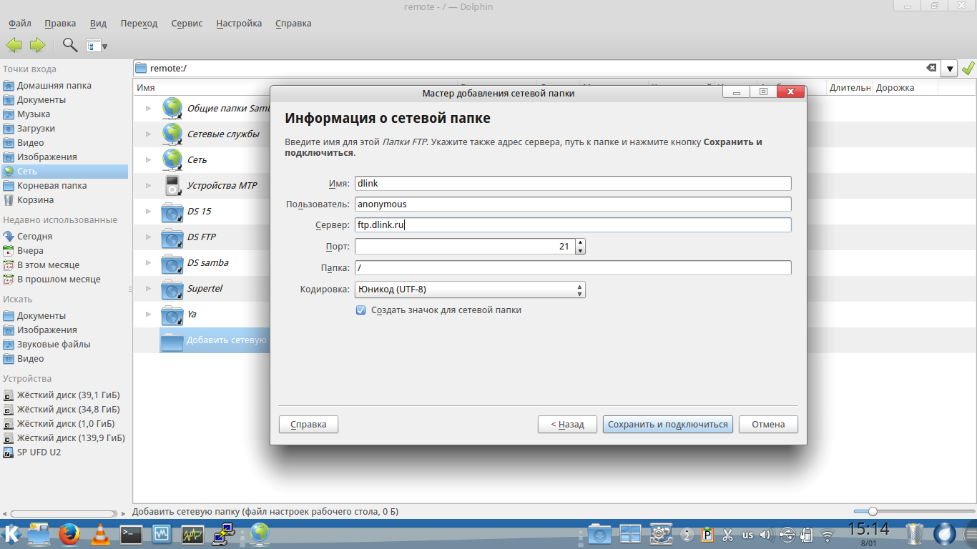Increase the port number with up arrow
Screen dimensions: 977x549
click(x=580, y=242)
